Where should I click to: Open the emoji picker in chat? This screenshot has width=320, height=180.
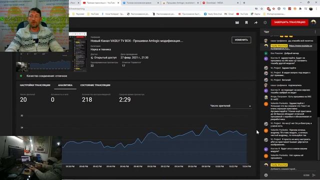(265, 175)
